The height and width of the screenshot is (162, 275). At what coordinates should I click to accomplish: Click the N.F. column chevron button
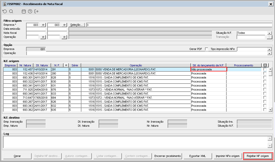click(x=66, y=65)
